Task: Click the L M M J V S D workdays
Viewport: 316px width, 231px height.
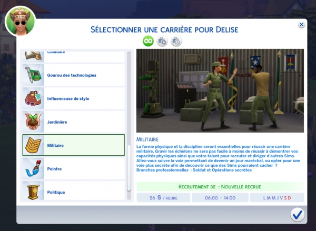Action: (x=277, y=198)
